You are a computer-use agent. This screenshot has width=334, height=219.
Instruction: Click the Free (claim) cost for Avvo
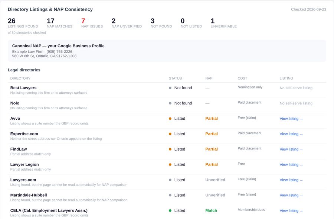pyautogui.click(x=247, y=118)
